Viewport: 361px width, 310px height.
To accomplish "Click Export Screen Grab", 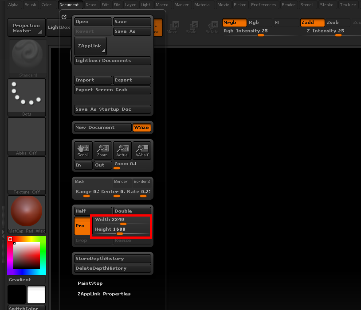I will 113,90.
